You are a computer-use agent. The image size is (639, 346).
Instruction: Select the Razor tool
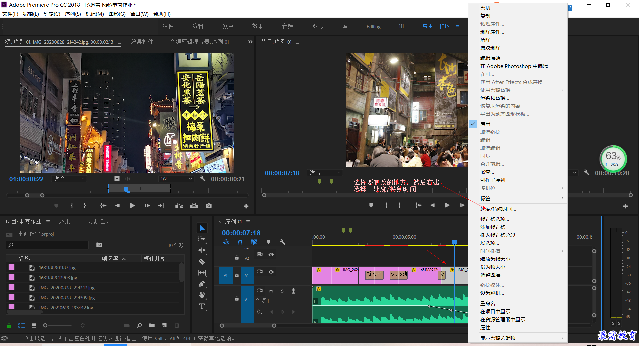pyautogui.click(x=202, y=261)
